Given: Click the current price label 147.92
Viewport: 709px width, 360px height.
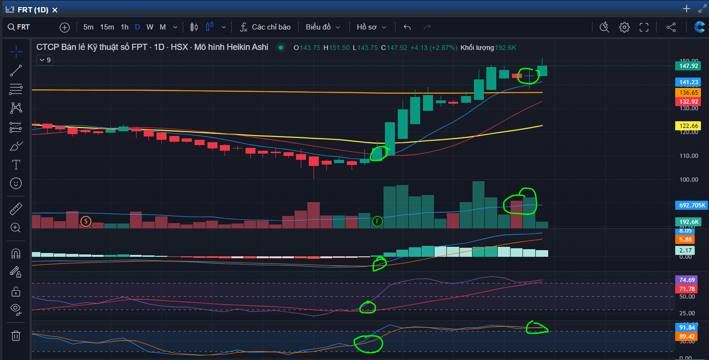Looking at the screenshot, I should coord(689,66).
